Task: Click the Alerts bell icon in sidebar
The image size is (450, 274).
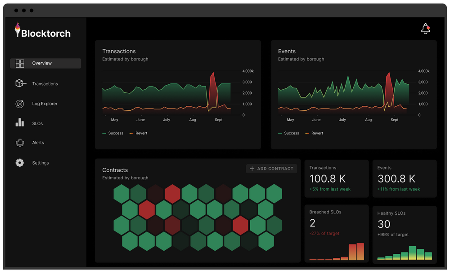Action: coord(20,143)
